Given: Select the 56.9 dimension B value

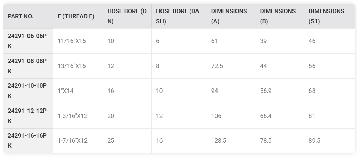Looking at the screenshot, I should 266,91.
